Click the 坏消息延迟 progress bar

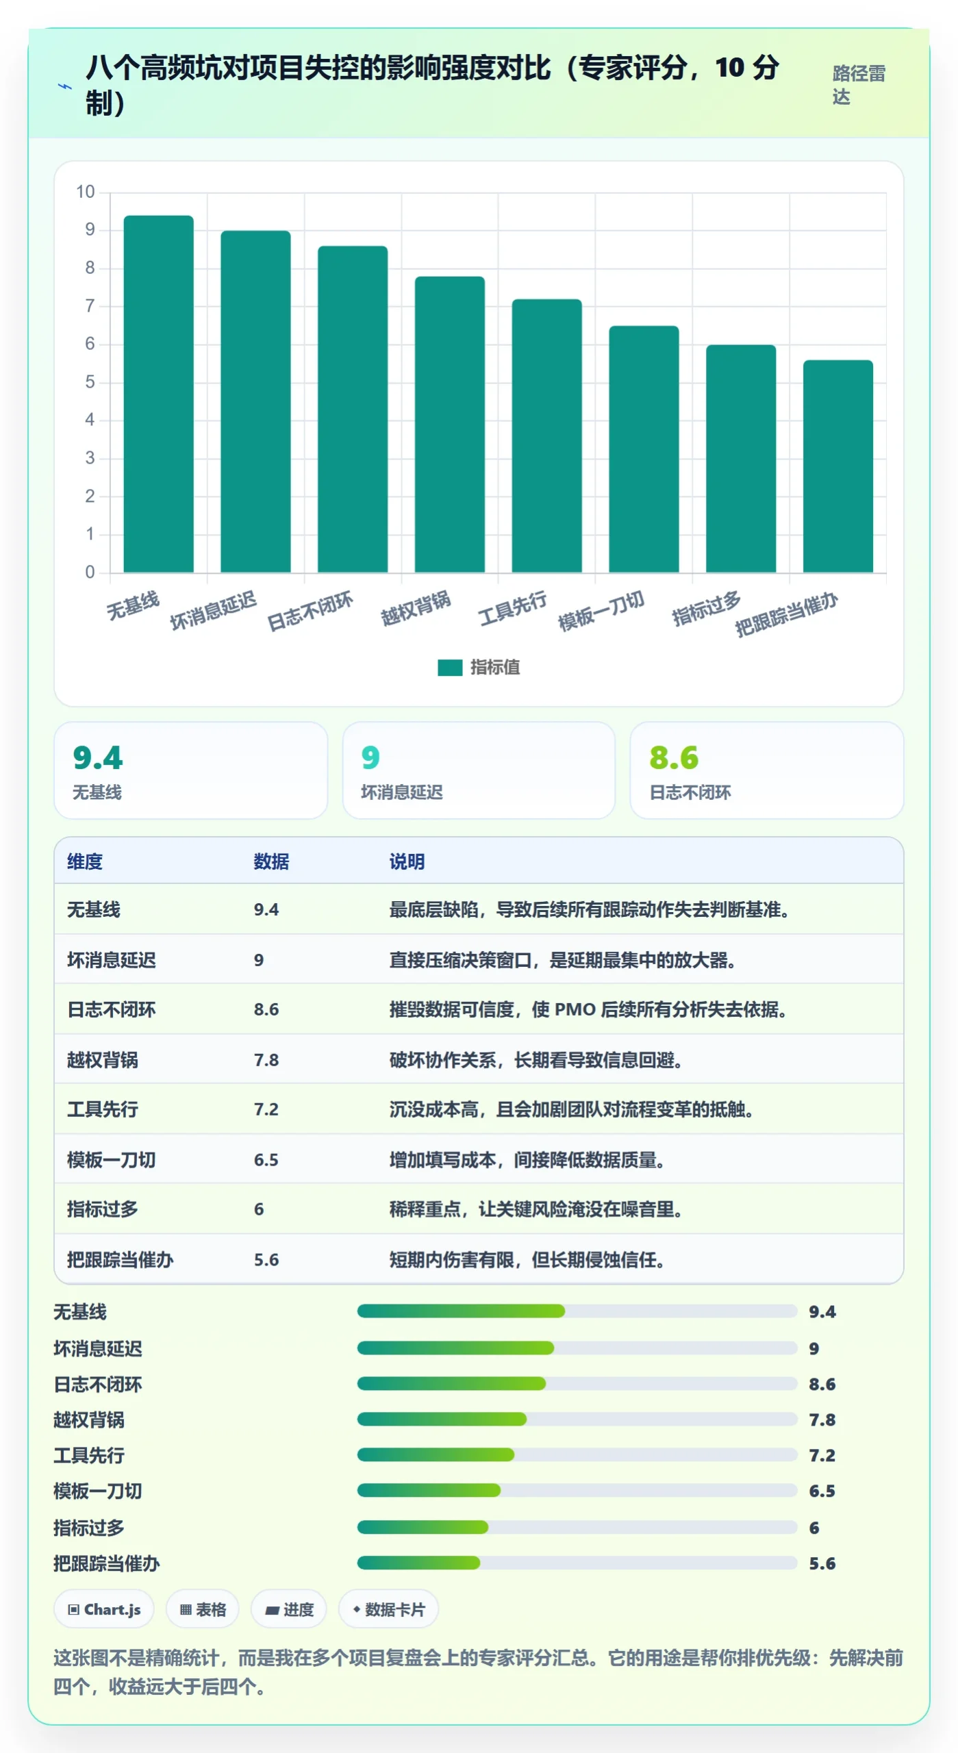coord(577,1348)
